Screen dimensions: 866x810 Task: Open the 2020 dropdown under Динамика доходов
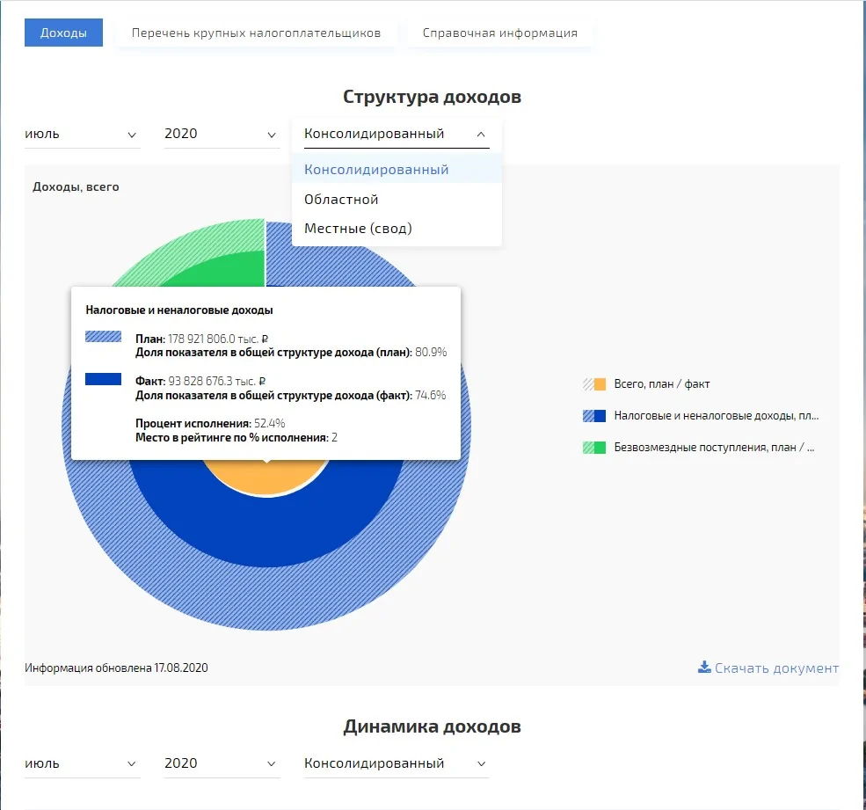(x=222, y=763)
